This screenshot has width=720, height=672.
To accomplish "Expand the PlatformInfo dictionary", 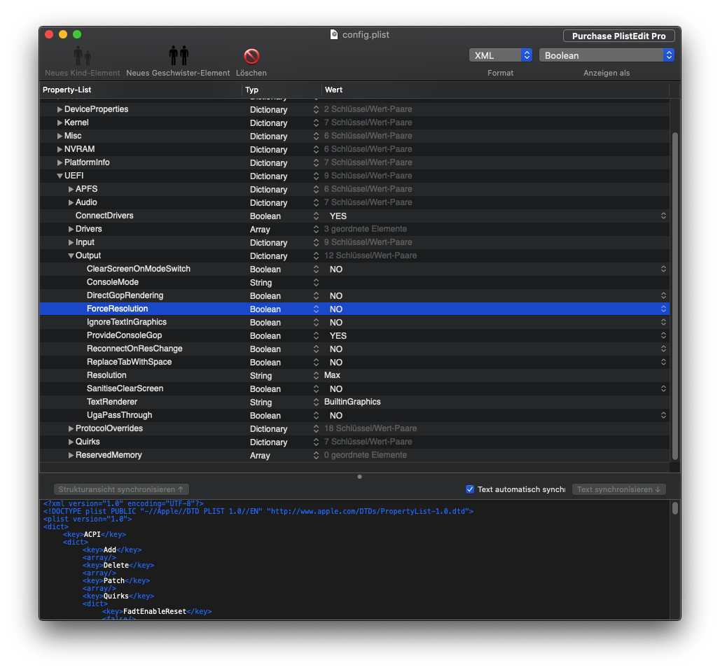I will tap(60, 162).
